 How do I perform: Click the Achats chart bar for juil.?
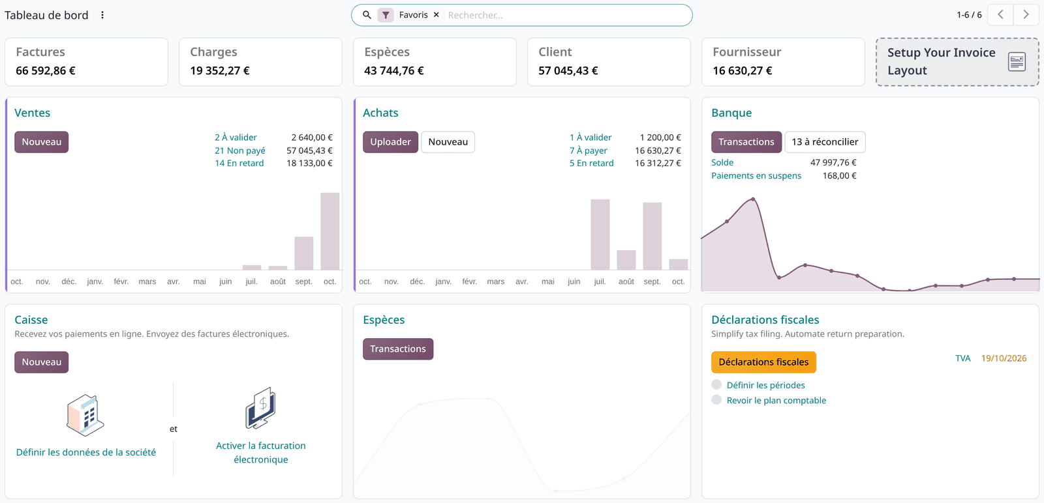point(600,235)
